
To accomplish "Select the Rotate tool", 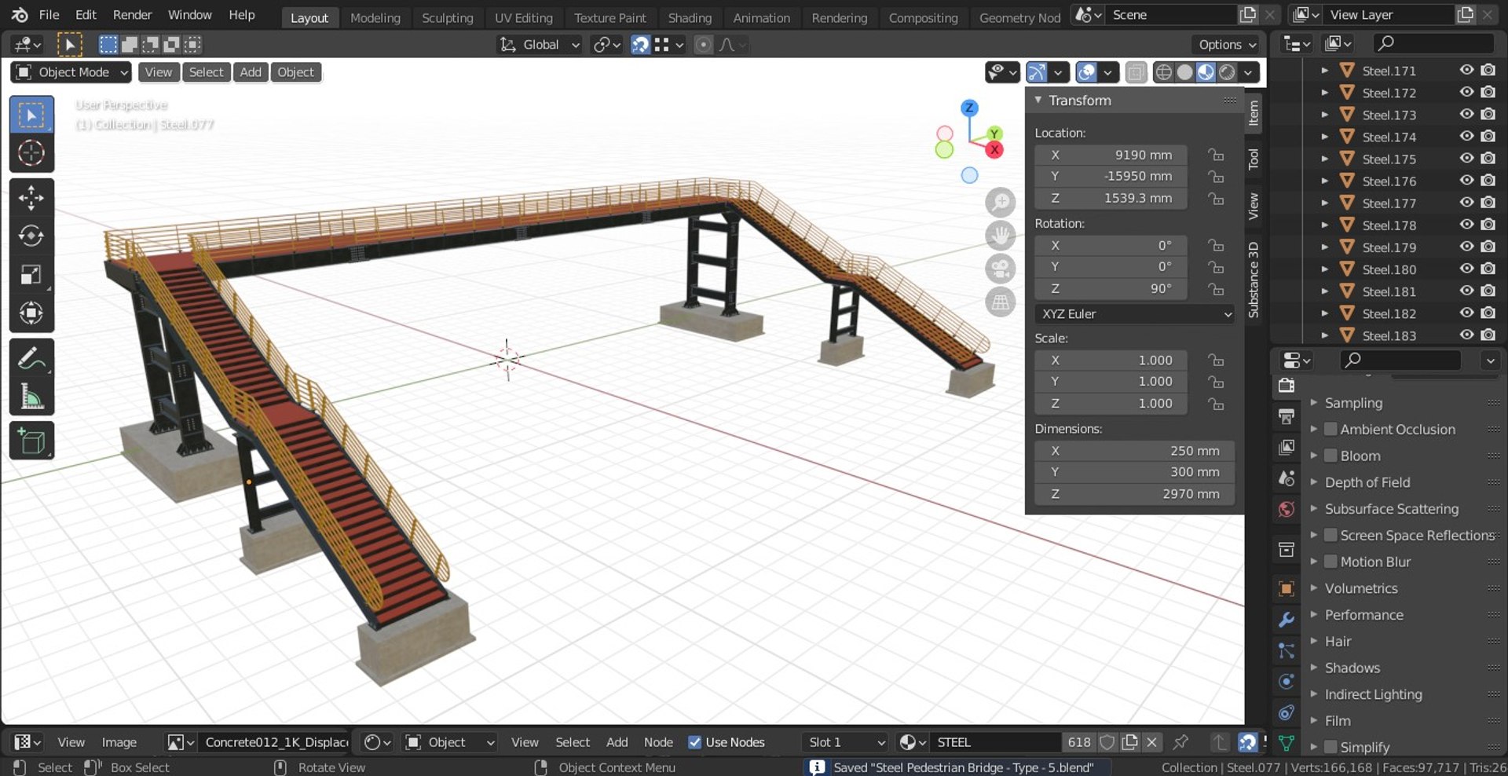I will tap(31, 236).
